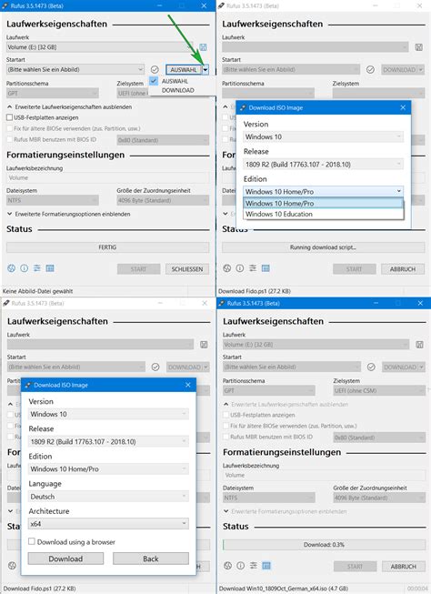Click the AUSWAHL button in the FERTIG window

point(184,70)
